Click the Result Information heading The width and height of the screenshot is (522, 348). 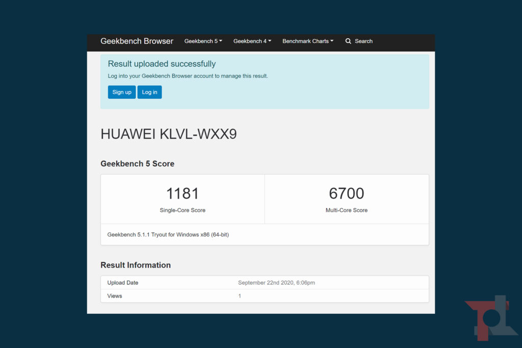(x=135, y=265)
